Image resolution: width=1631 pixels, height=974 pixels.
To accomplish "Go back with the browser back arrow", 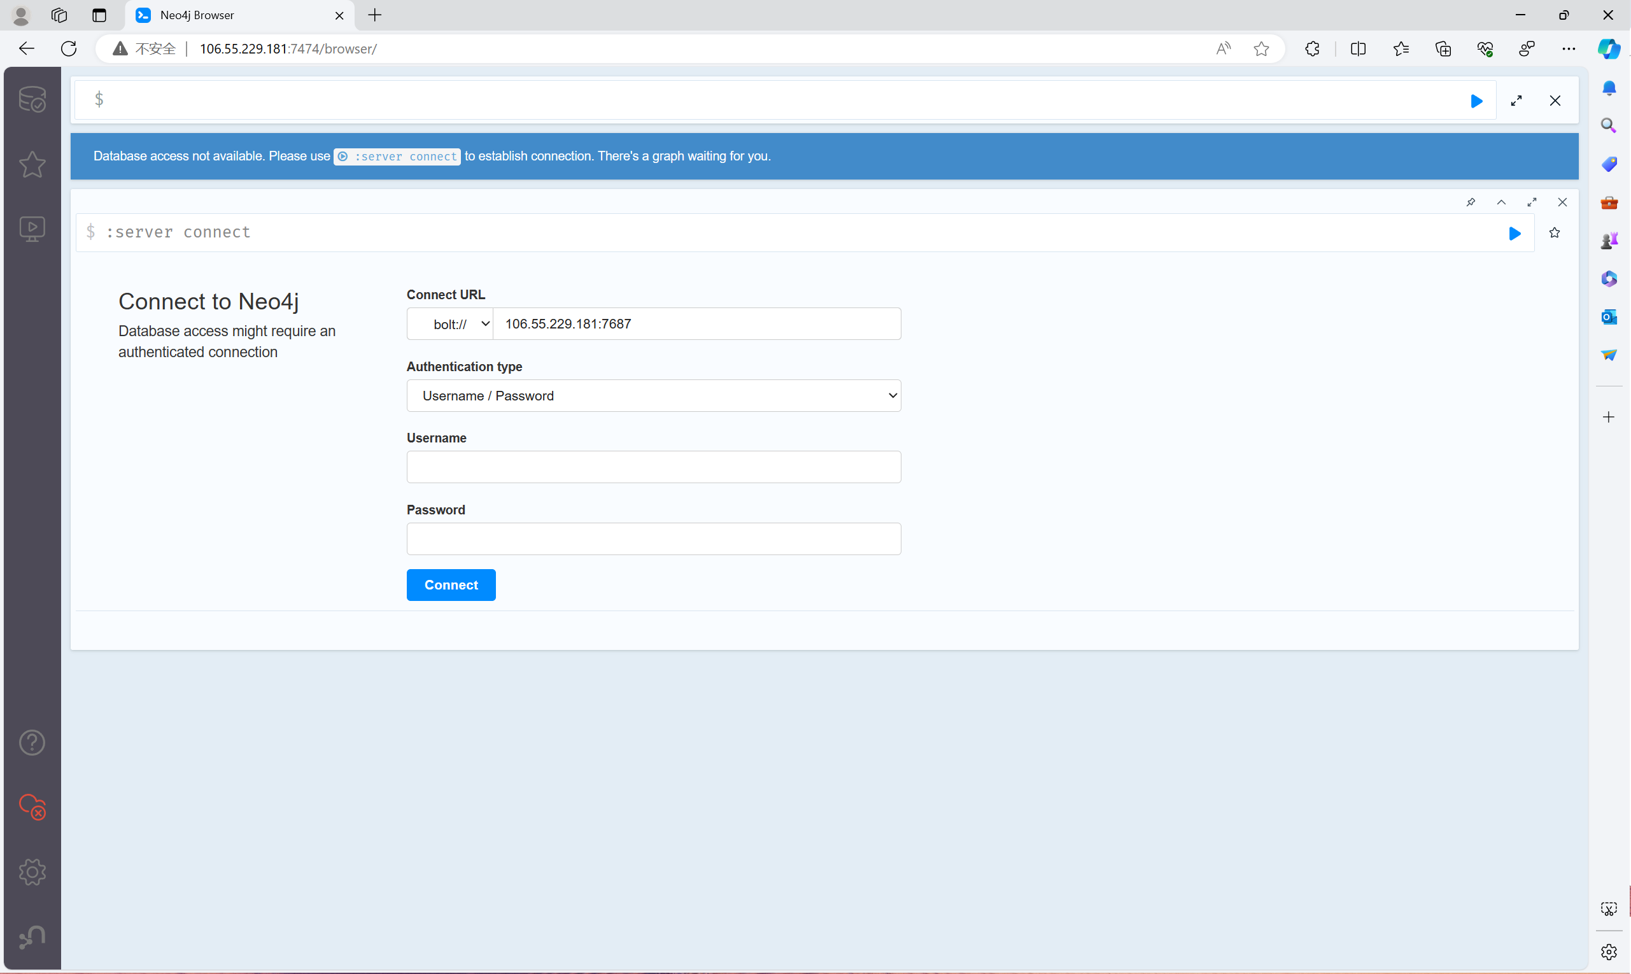I will (26, 48).
